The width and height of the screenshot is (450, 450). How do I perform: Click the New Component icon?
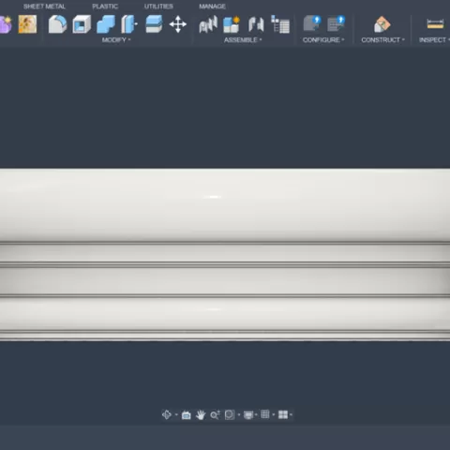tap(232, 24)
